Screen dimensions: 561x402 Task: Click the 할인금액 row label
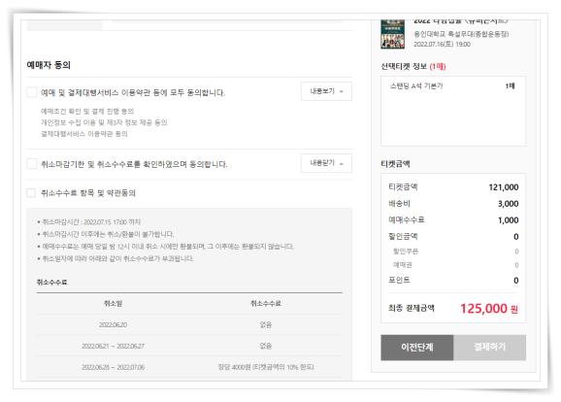[403, 236]
